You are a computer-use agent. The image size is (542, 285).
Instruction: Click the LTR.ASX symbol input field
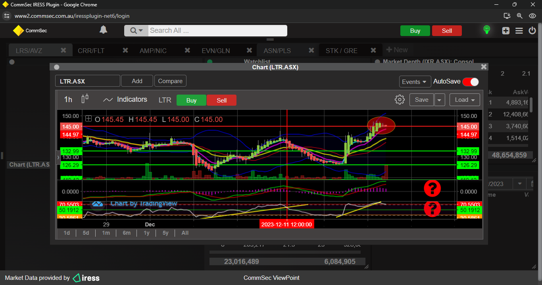[x=87, y=81]
